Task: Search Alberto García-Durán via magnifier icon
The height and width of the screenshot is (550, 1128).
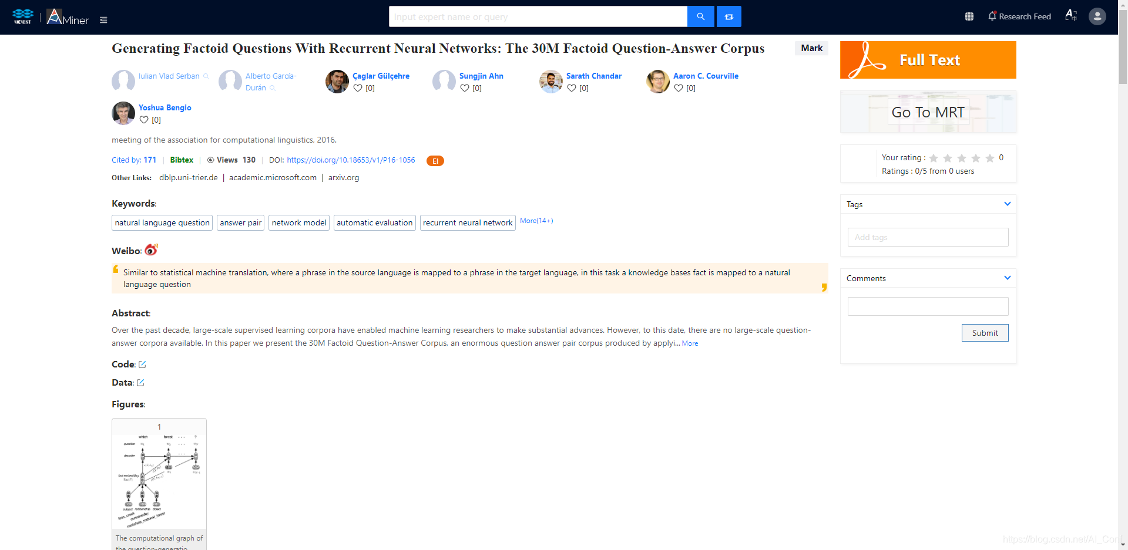Action: pos(273,88)
